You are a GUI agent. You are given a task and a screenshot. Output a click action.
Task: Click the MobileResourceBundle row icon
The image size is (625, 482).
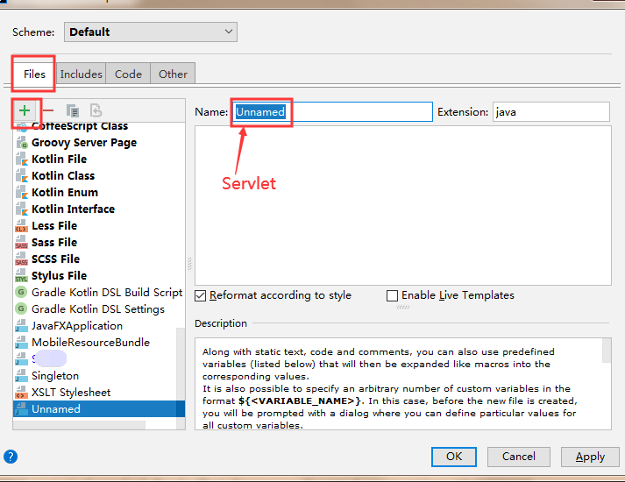[22, 343]
